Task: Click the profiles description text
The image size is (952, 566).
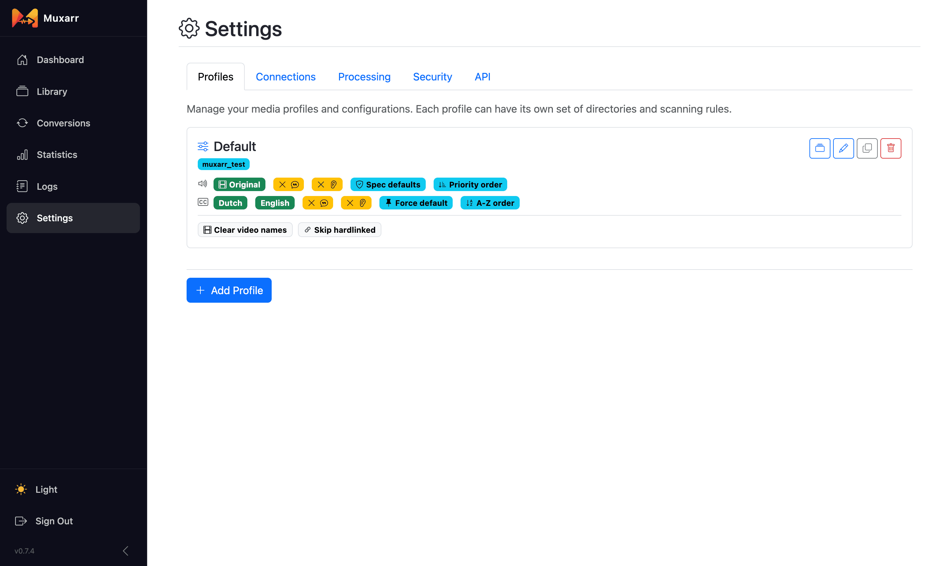Action: (x=459, y=109)
